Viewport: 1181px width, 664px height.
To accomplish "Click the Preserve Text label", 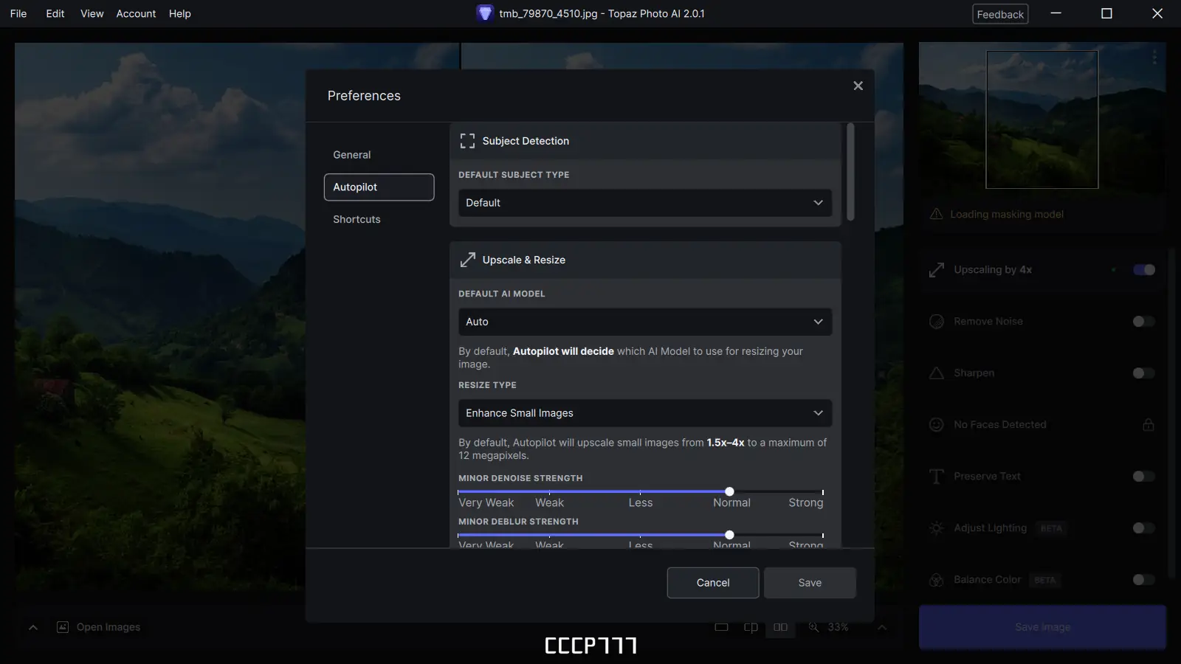I will (x=987, y=477).
